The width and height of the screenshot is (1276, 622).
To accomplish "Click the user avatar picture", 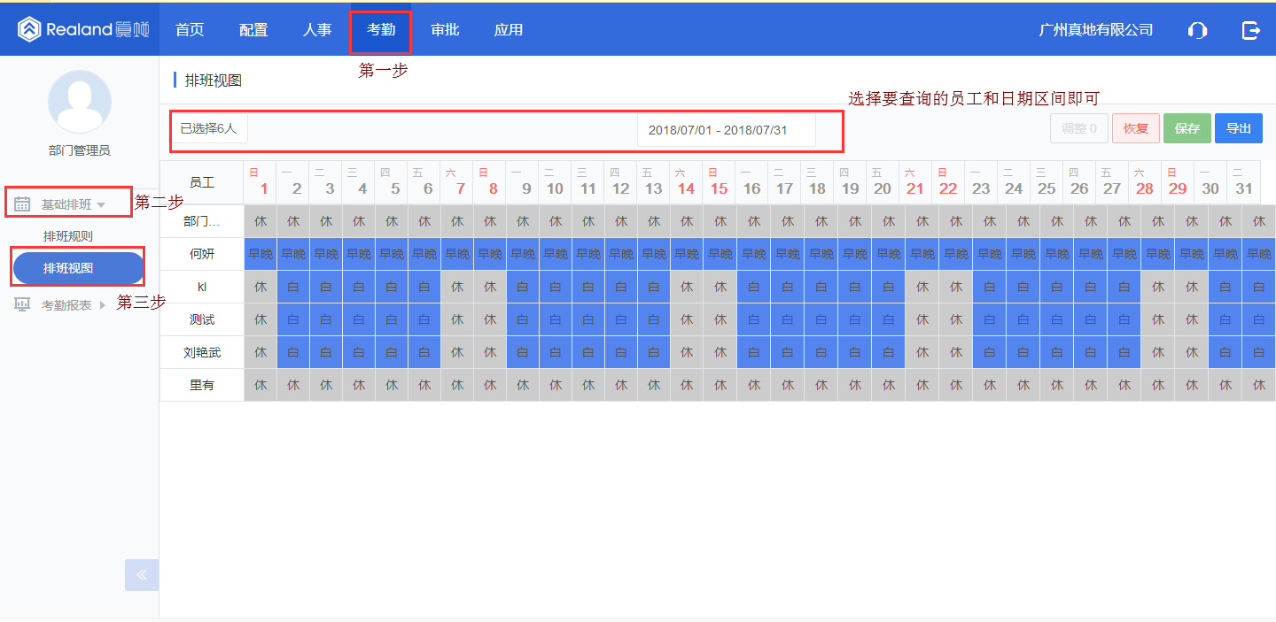I will coord(80,102).
